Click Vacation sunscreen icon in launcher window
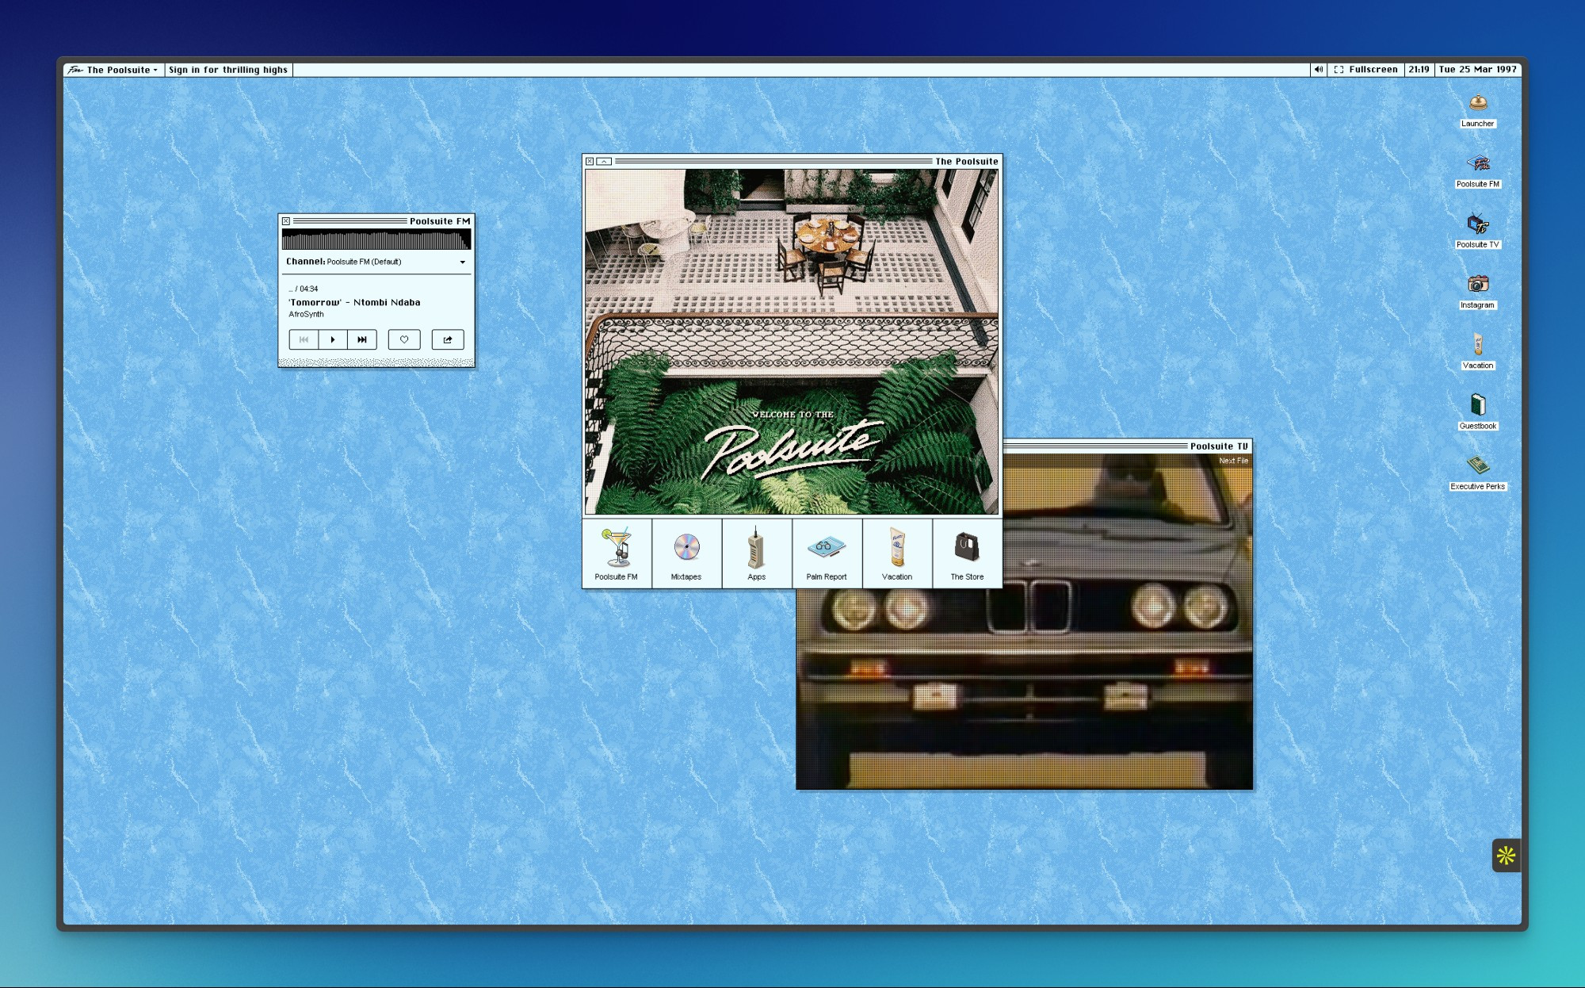Screen dimensions: 1585x988 coord(897,553)
